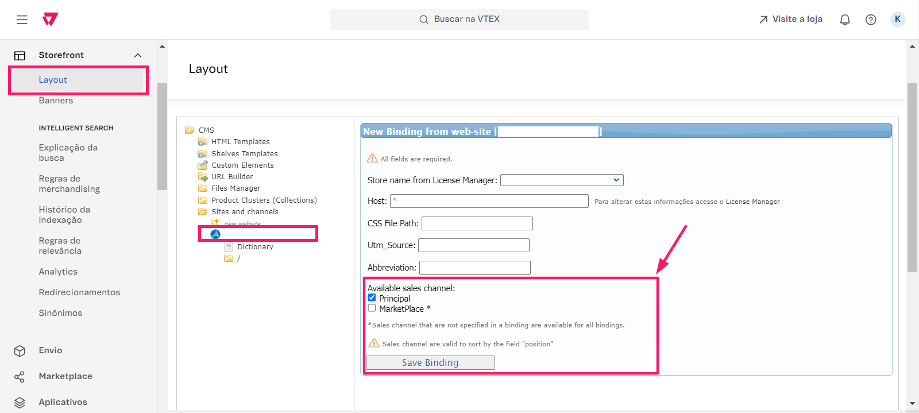
Task: Click the Aplicativos layers icon
Action: [x=20, y=402]
